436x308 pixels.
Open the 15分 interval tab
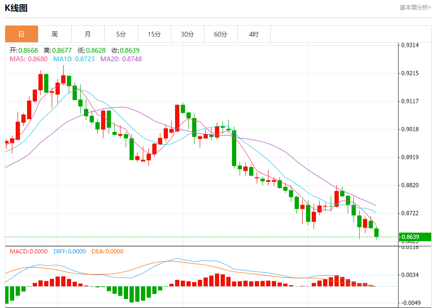(x=154, y=34)
